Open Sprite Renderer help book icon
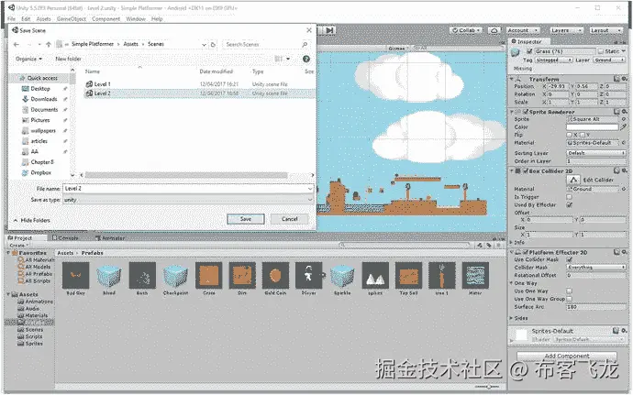633x395 pixels. click(x=616, y=112)
